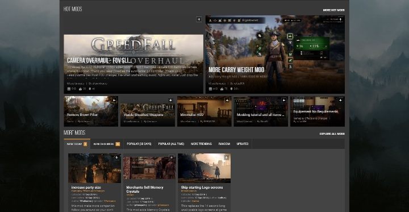Click plus icon on Merchants Sell Memory Crystals card

(172, 157)
